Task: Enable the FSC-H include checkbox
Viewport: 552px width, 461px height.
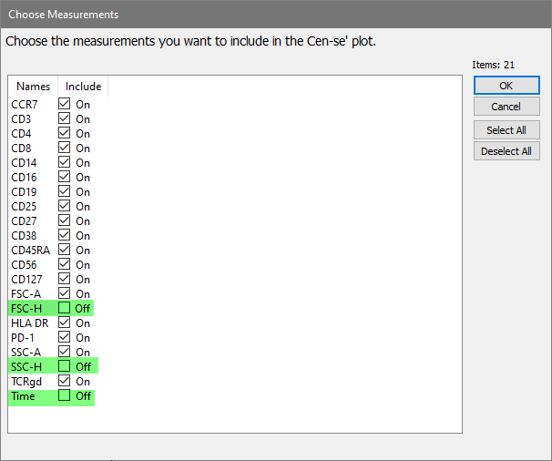Action: coord(65,308)
